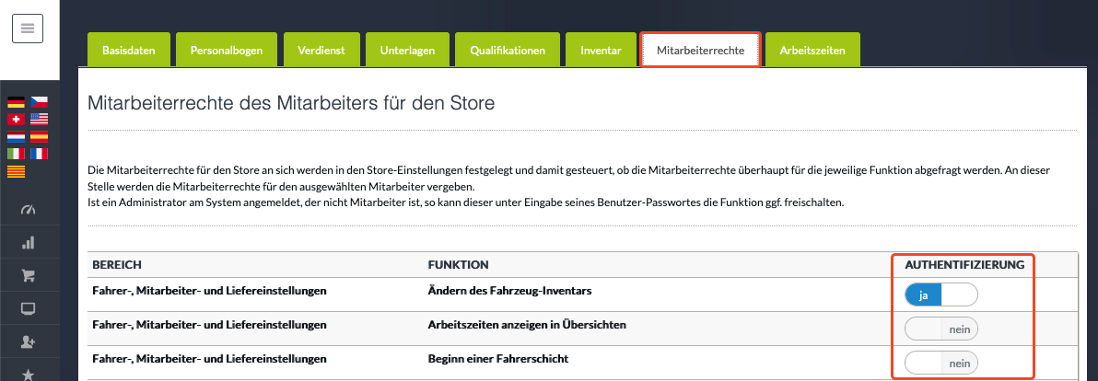The image size is (1098, 381).
Task: Choose the French flag language icon
Action: tap(40, 154)
